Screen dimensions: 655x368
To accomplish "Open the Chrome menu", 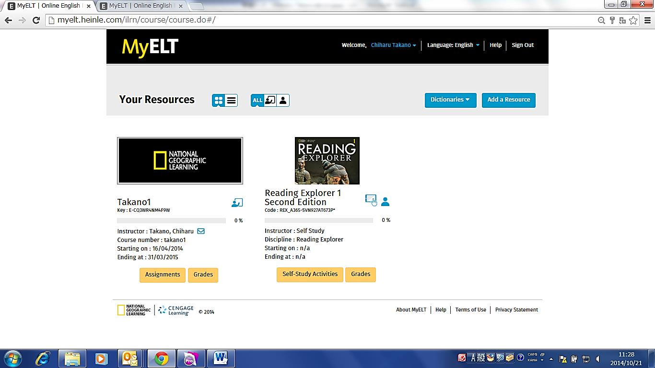I will [648, 20].
